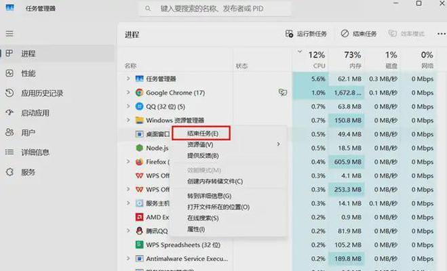The width and height of the screenshot is (447, 271).
Task: Expand QQ (32 位) process group
Action: click(x=128, y=106)
